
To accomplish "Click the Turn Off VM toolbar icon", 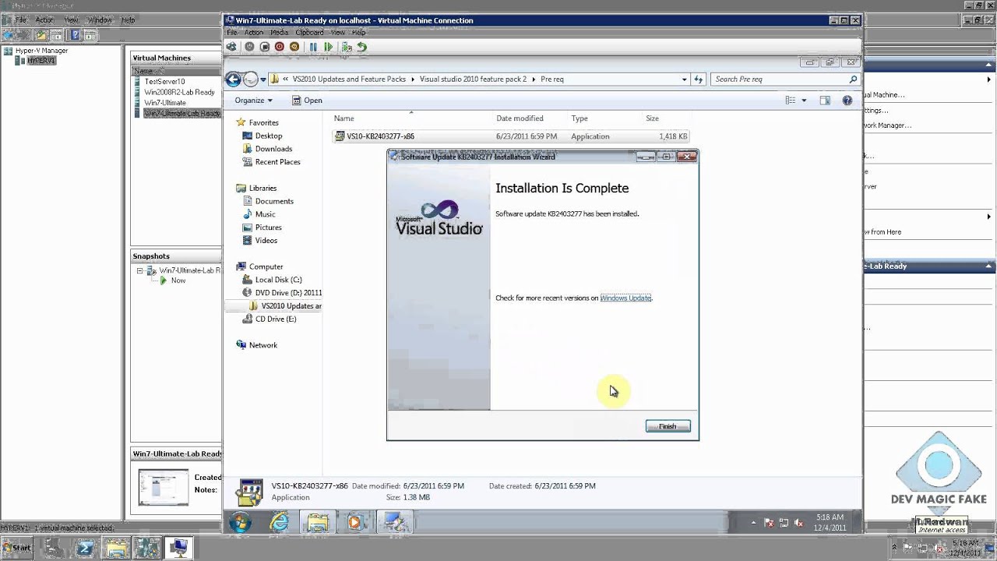I will tap(265, 47).
